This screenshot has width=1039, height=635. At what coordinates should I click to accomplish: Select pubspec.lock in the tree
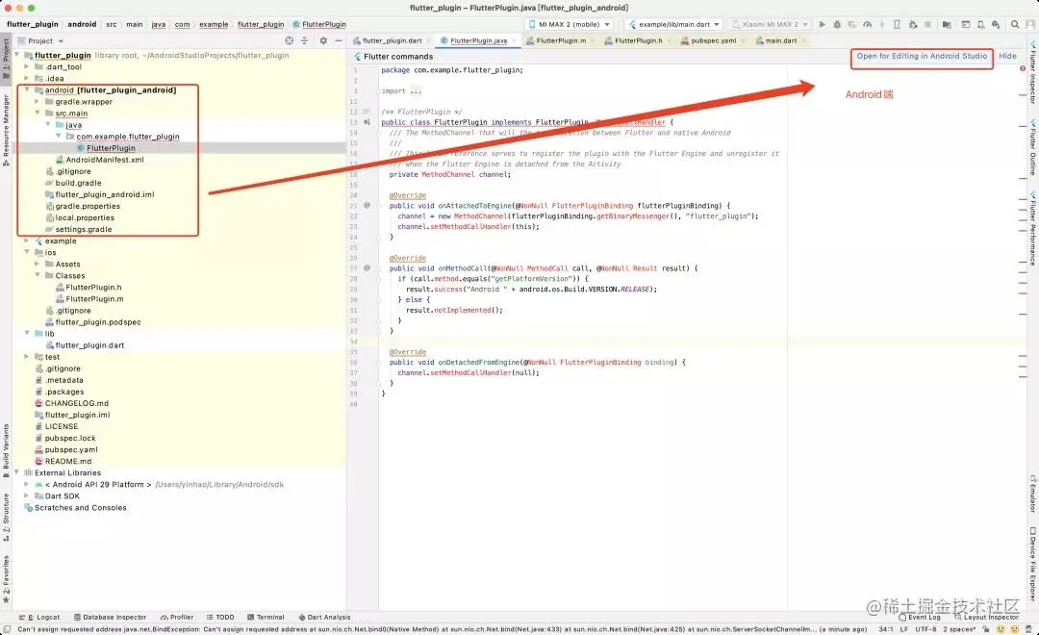(70, 438)
